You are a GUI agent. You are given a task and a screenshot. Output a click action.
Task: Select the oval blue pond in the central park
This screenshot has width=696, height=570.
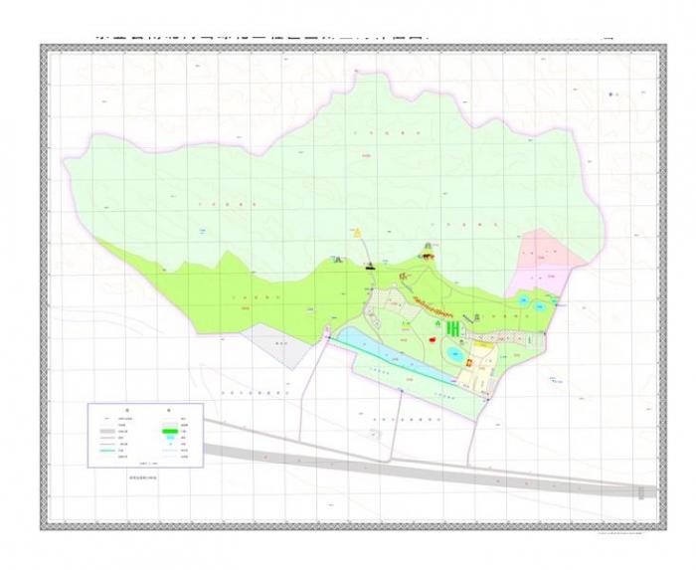[x=452, y=353]
